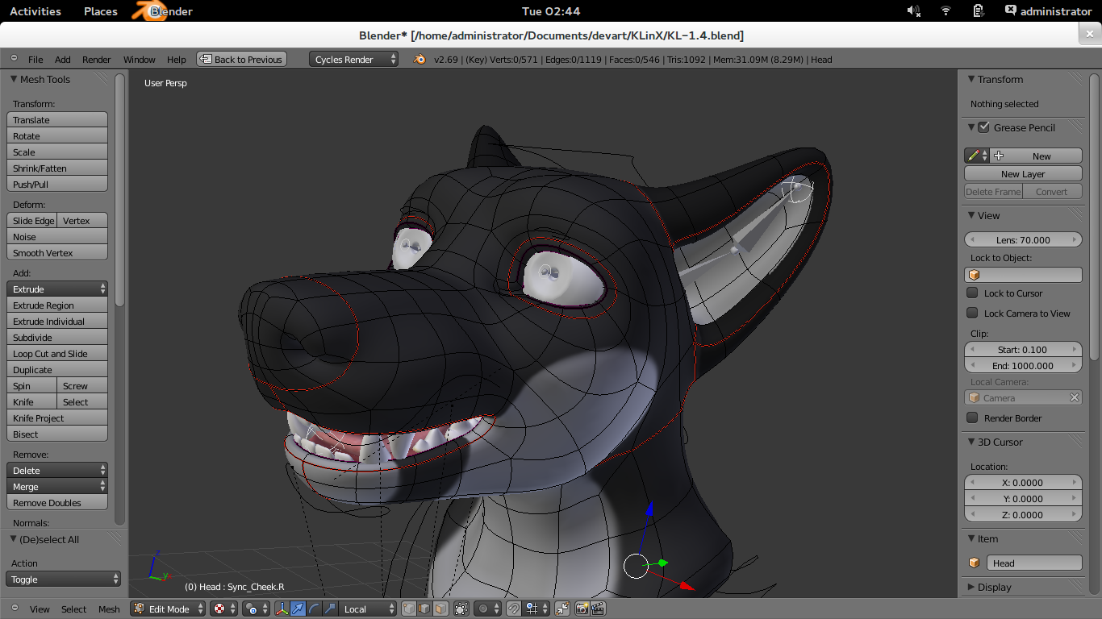Toggle the 3D manipulator axes icon
The image size is (1102, 619).
pos(282,609)
